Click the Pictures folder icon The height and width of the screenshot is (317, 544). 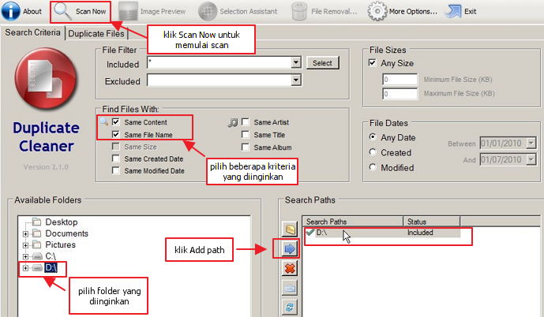pos(37,244)
